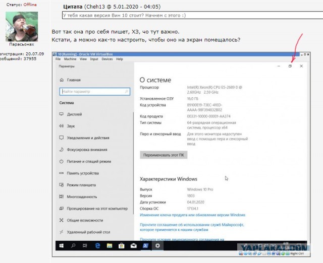Go to Проецирование на этот компьютер
This screenshot has height=263, width=323.
pyautogui.click(x=93, y=208)
